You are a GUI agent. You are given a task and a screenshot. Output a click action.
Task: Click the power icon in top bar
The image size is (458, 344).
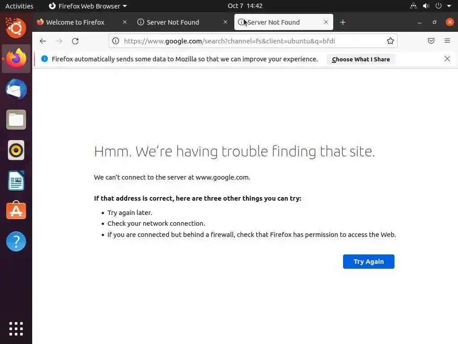pos(438,6)
